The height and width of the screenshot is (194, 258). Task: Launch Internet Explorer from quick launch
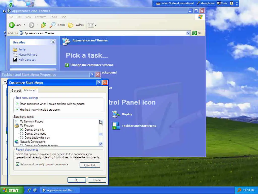point(30,190)
